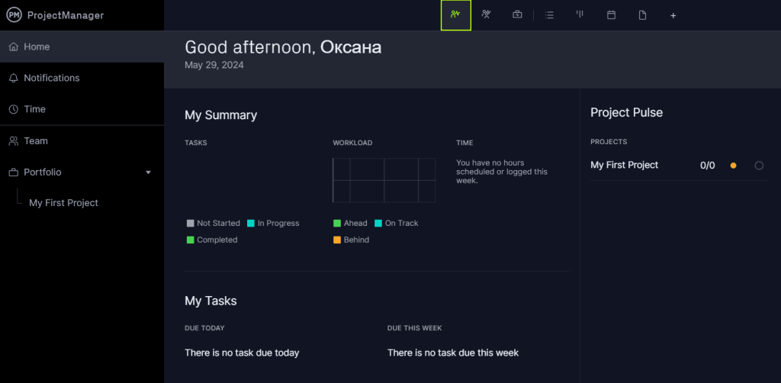The height and width of the screenshot is (383, 781).
Task: Select My First Project in sidebar tree
Action: tap(63, 203)
